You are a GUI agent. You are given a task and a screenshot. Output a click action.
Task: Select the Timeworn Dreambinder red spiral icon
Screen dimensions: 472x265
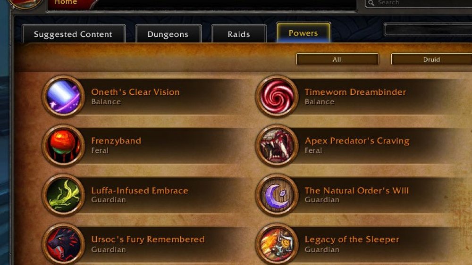(x=277, y=96)
